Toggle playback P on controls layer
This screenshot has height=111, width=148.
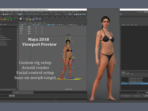coord(124,82)
